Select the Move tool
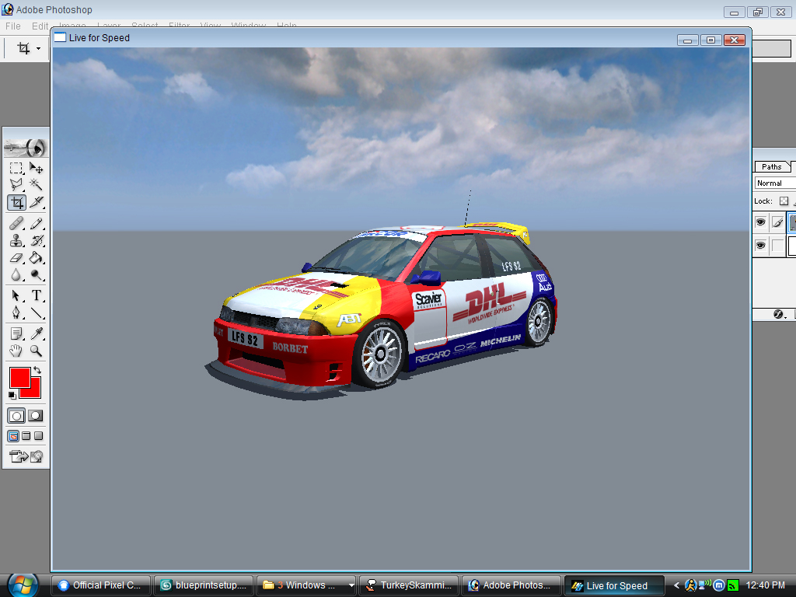 (36, 168)
